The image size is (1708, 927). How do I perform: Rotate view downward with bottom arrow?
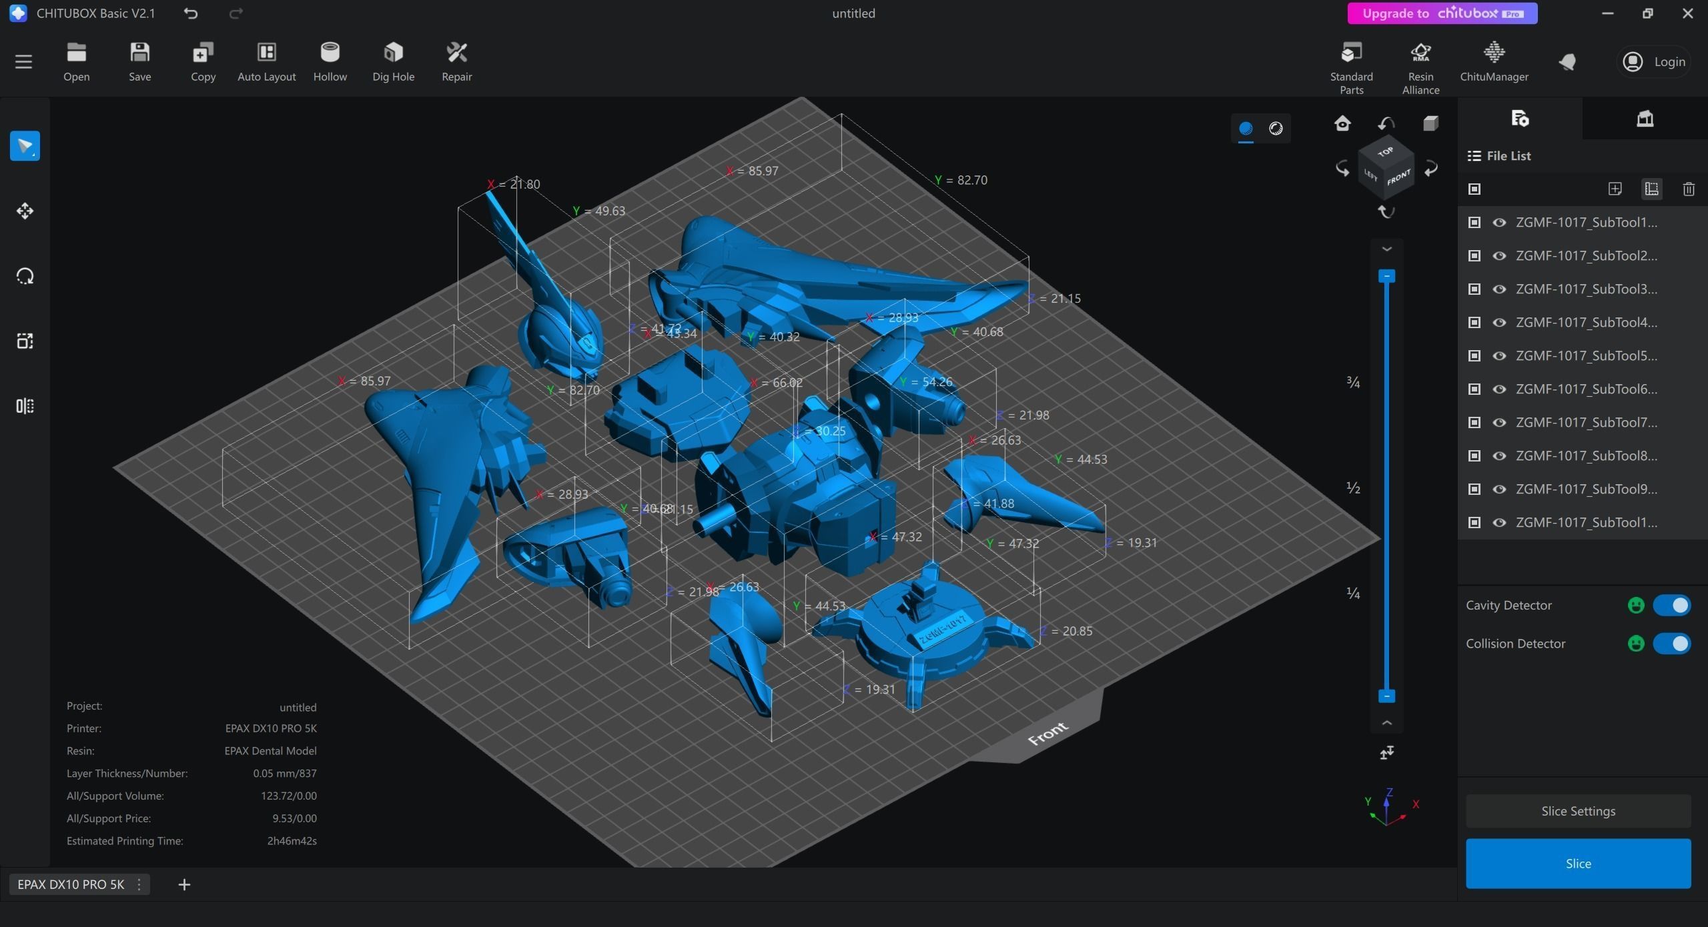pos(1386,211)
